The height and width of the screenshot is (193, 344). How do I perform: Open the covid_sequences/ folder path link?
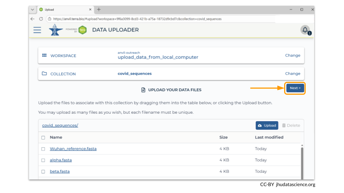60,125
